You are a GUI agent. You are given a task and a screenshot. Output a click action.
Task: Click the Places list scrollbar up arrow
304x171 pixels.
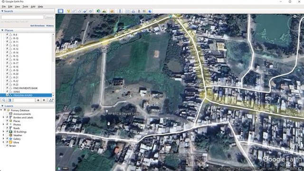pyautogui.click(x=53, y=34)
